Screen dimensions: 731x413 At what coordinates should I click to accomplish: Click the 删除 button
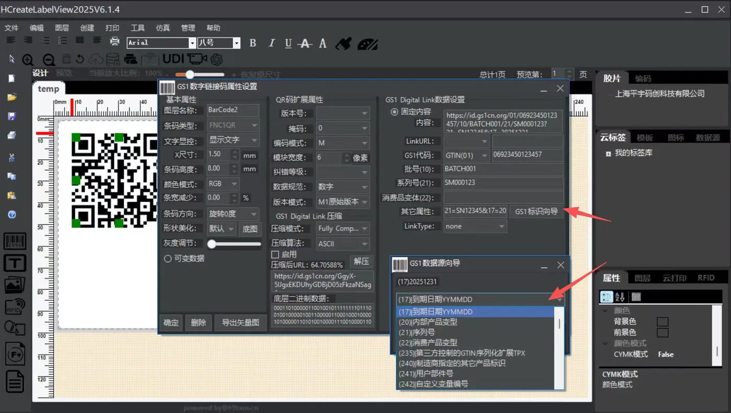pos(198,323)
